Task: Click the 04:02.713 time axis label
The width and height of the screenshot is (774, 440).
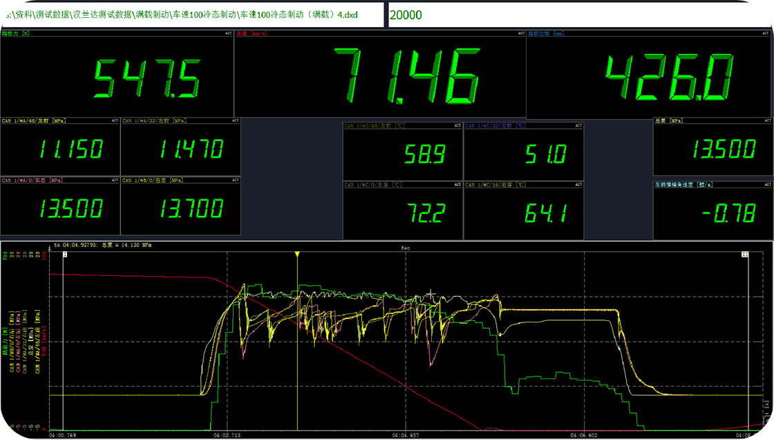Action: [226, 436]
